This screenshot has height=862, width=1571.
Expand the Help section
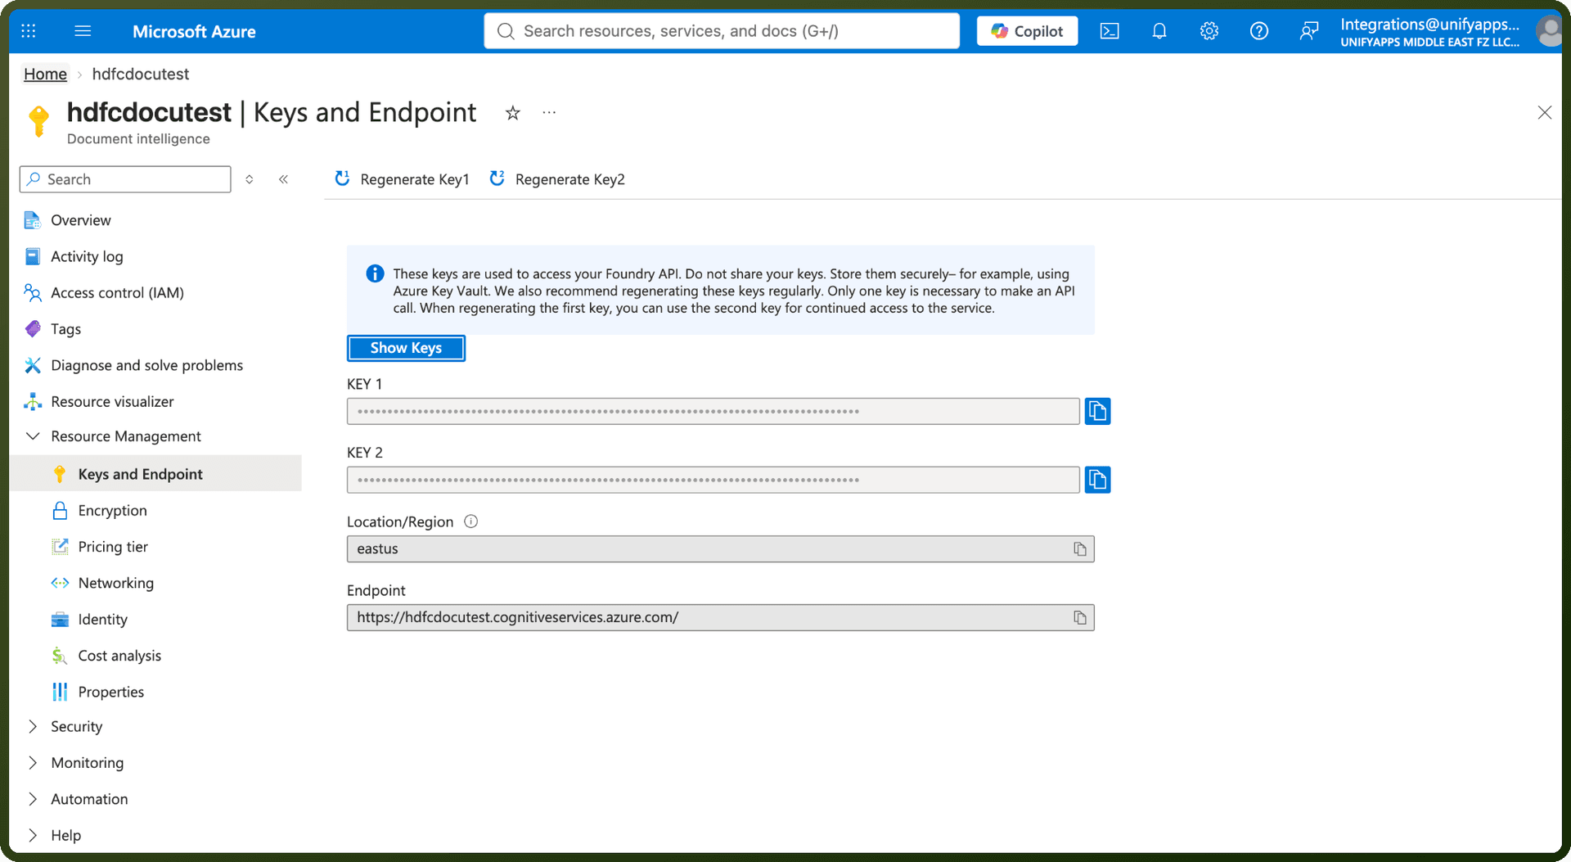pyautogui.click(x=33, y=836)
